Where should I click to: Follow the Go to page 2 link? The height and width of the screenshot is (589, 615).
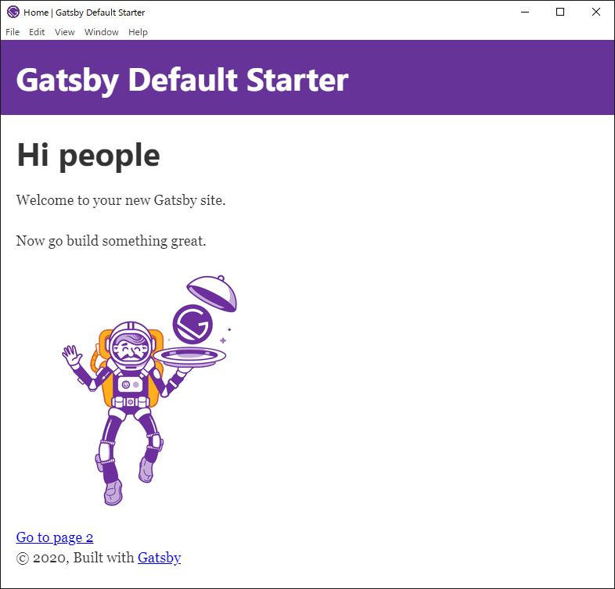(55, 537)
